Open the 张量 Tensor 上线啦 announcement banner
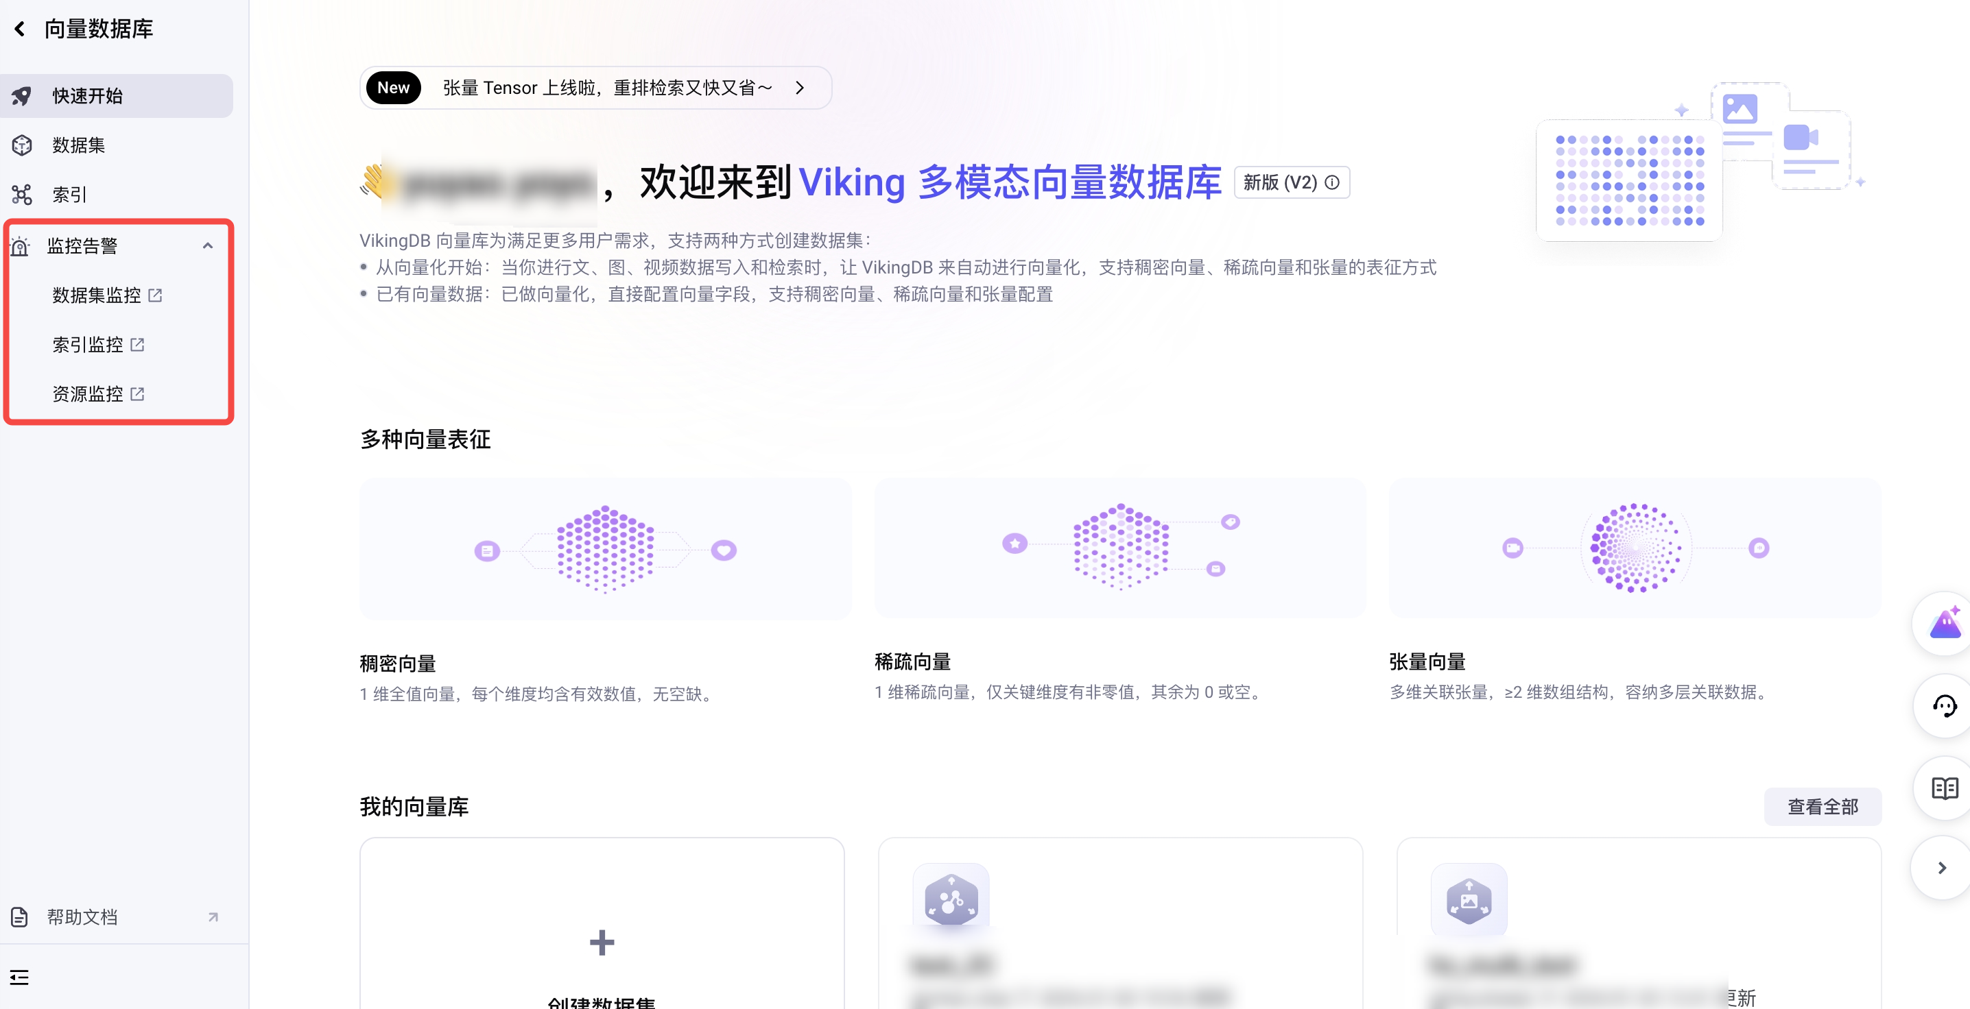The image size is (1970, 1009). pyautogui.click(x=595, y=88)
